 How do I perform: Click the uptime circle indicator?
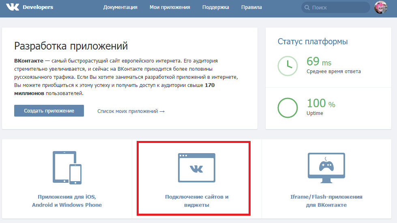tap(288, 108)
